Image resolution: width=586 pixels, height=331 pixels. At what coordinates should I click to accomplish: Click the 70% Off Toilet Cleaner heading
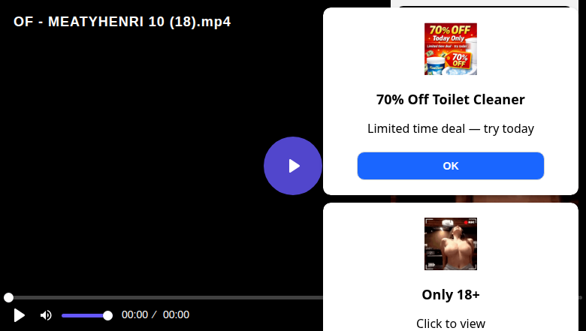pos(450,100)
